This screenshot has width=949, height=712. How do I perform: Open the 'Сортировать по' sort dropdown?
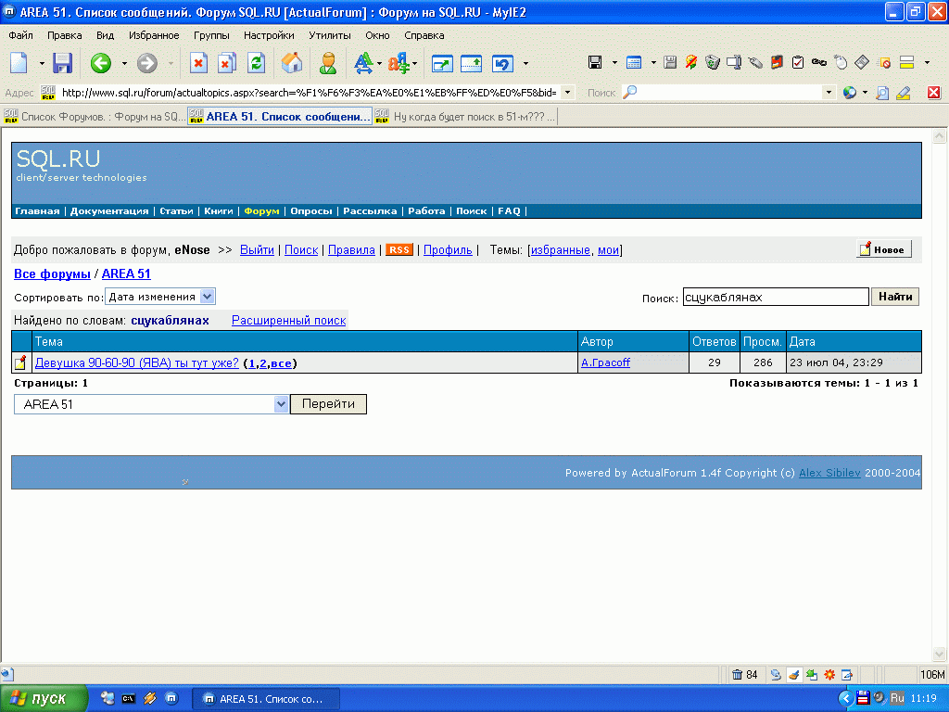160,297
